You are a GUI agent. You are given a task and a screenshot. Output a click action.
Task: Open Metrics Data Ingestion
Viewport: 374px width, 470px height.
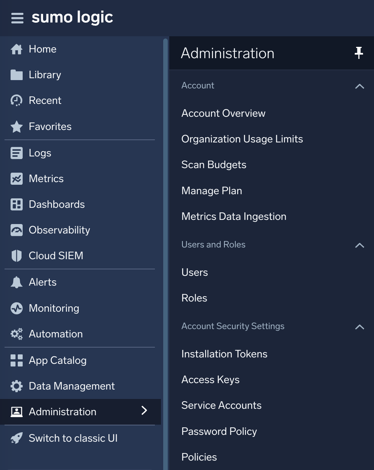coord(234,216)
